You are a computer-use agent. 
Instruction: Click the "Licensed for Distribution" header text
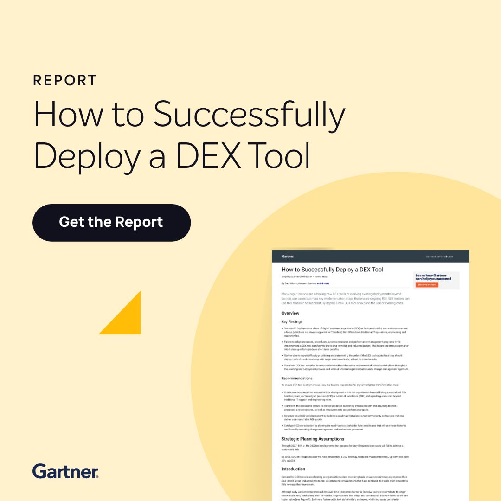439,257
